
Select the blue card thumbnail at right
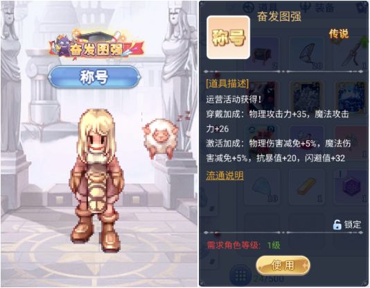point(350,97)
